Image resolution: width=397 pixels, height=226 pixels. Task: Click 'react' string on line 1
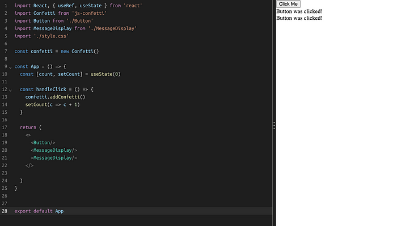coord(133,6)
